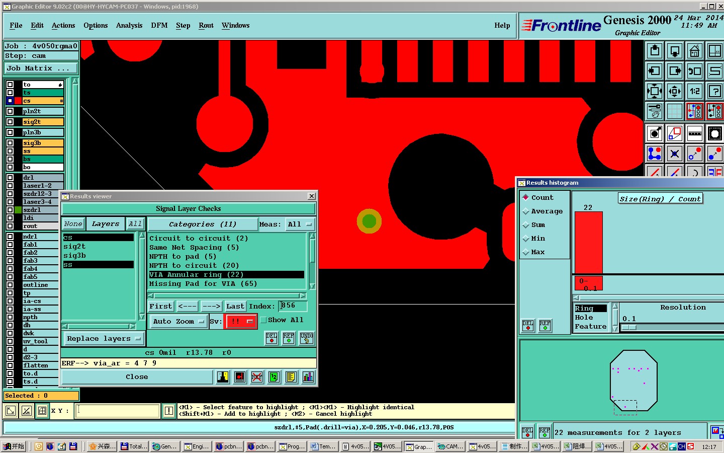
Task: Select the Count radio option
Action: [526, 197]
